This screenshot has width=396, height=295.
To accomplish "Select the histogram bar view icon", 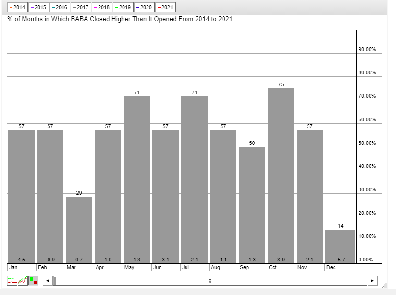I will tap(33, 281).
